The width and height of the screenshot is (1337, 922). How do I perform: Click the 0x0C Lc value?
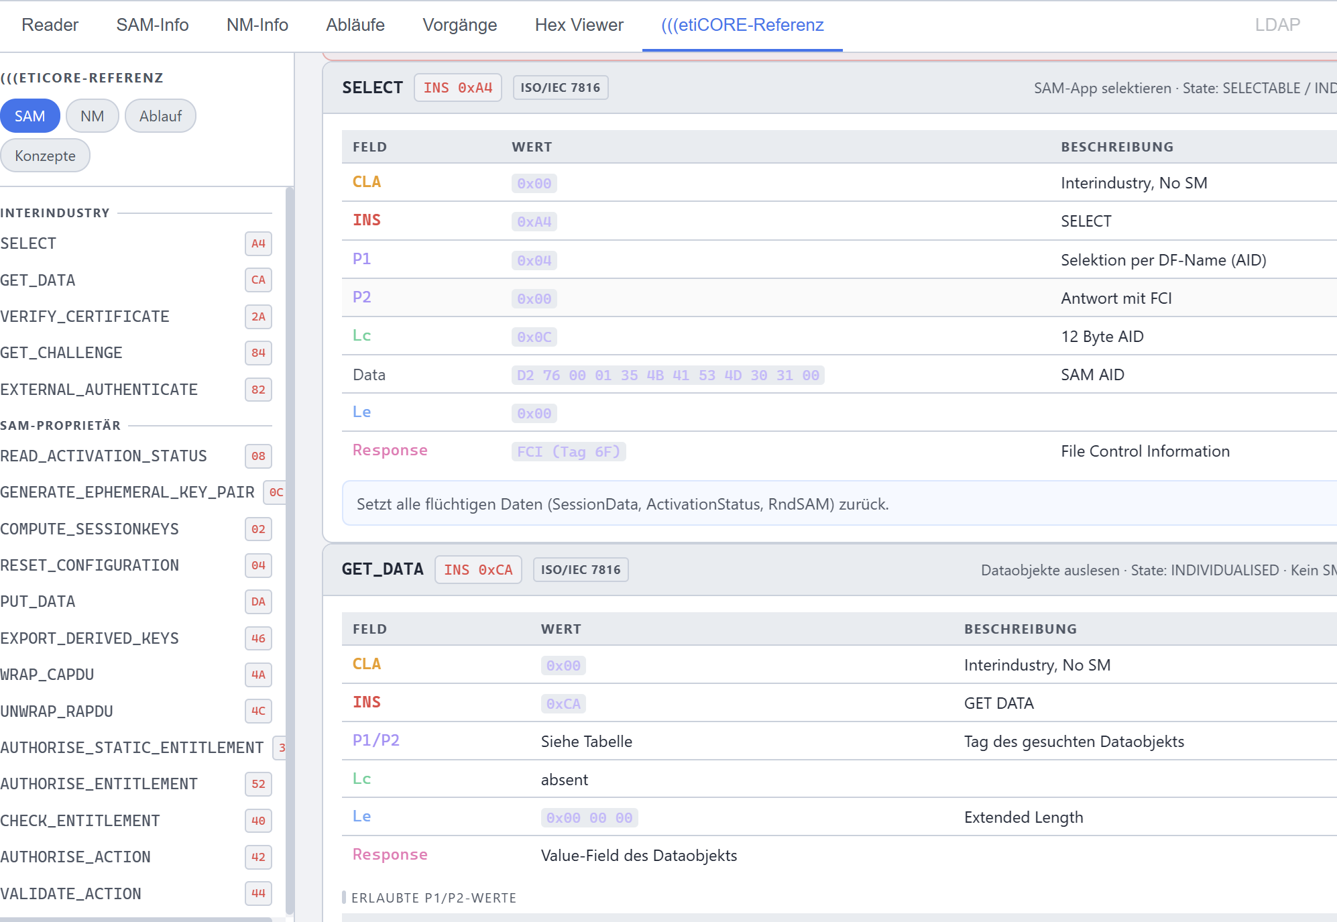534,337
